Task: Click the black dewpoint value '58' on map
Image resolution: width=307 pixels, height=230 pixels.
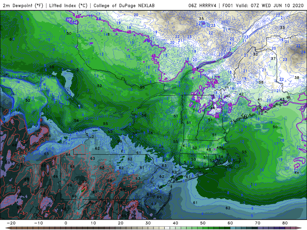Action: (x=52, y=67)
